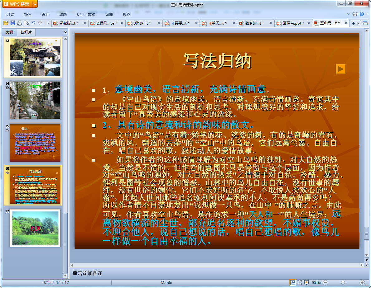Close the slide thumbnail pane
371x288 pixels.
65,32
